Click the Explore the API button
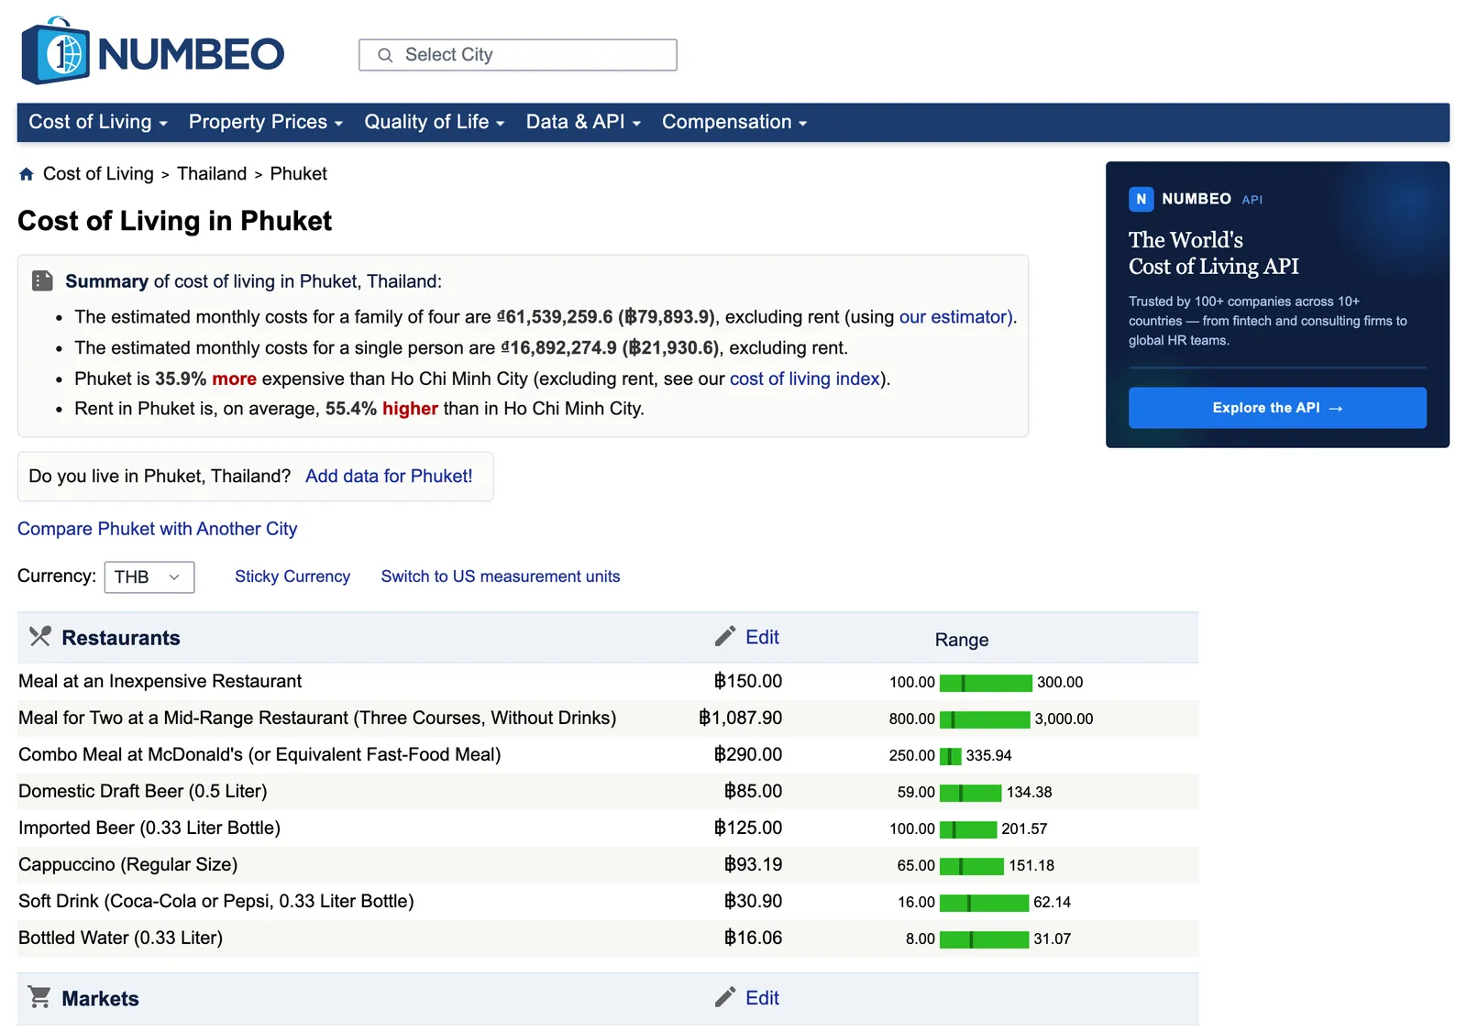Screen dimensions: 1467x1031 click(1277, 408)
